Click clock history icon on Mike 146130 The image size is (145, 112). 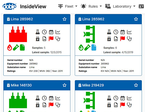pyautogui.click(x=44, y=98)
